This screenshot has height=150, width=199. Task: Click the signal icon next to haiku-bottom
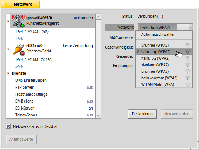tap(187, 78)
